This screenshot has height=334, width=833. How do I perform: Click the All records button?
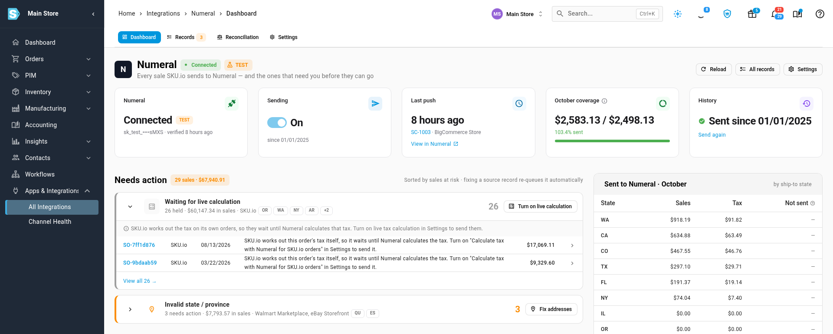(758, 69)
